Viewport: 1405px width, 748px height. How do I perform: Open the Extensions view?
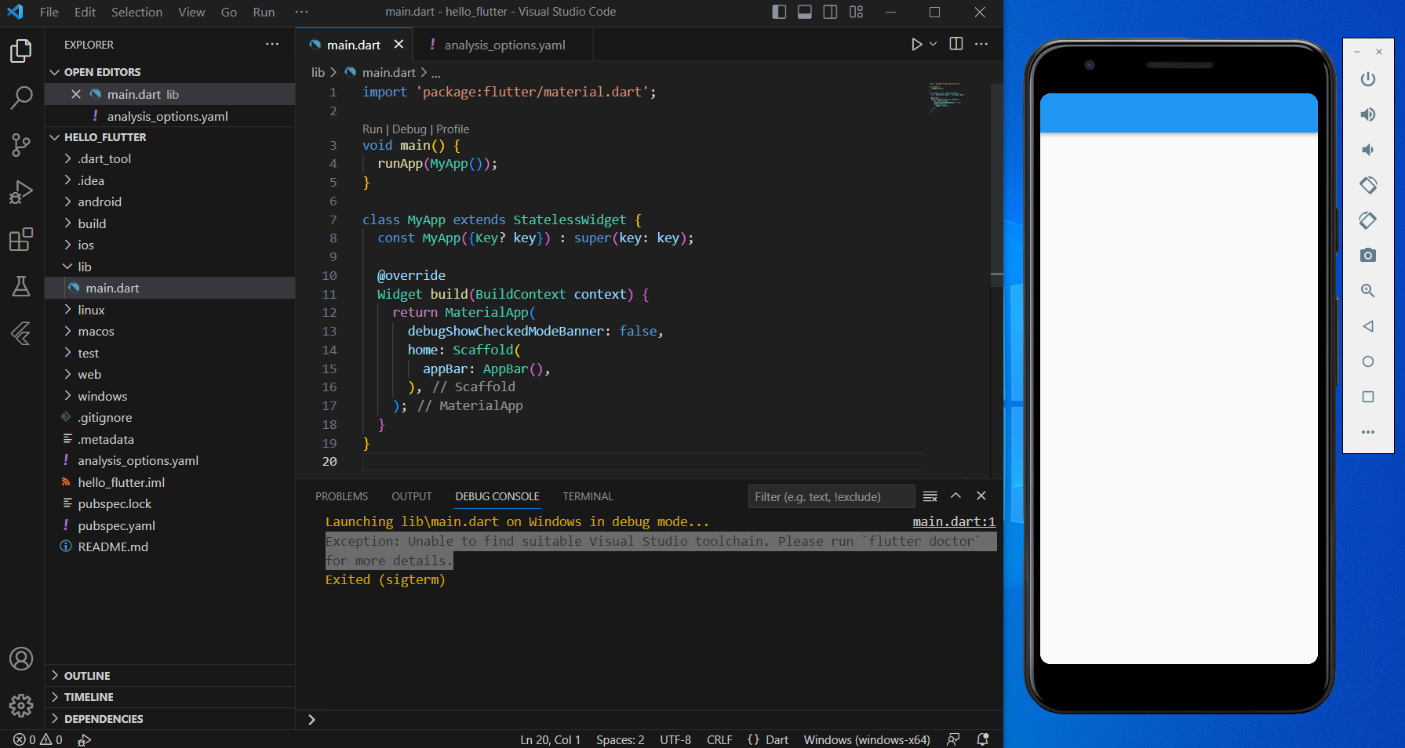click(x=21, y=239)
